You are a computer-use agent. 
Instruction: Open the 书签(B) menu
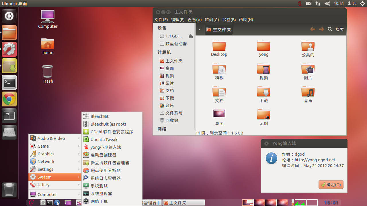point(229,20)
